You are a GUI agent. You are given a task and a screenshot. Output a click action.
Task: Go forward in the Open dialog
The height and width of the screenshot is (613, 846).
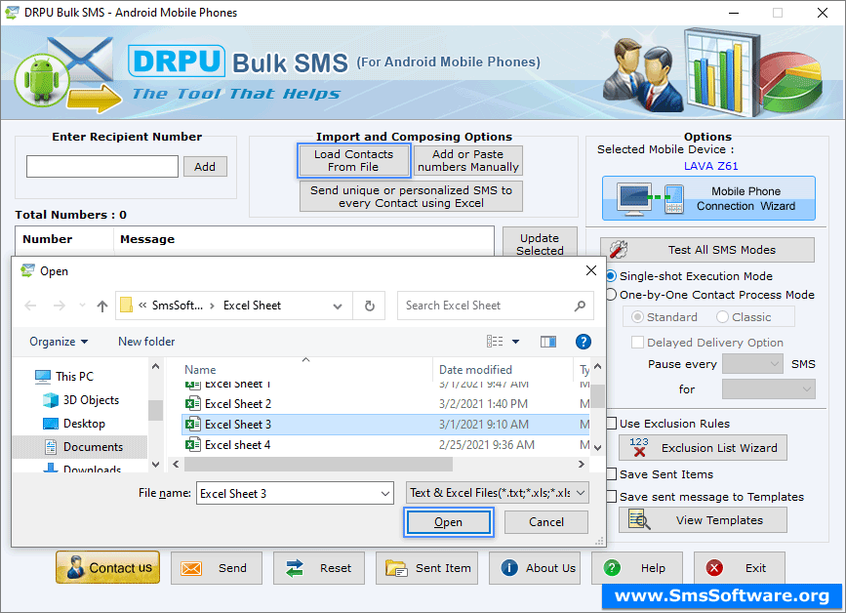pos(60,306)
